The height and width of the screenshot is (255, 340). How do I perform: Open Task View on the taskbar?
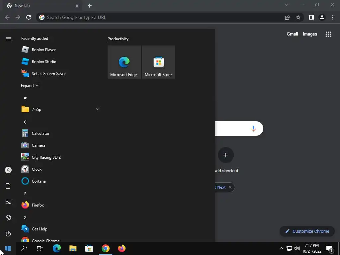pyautogui.click(x=40, y=248)
